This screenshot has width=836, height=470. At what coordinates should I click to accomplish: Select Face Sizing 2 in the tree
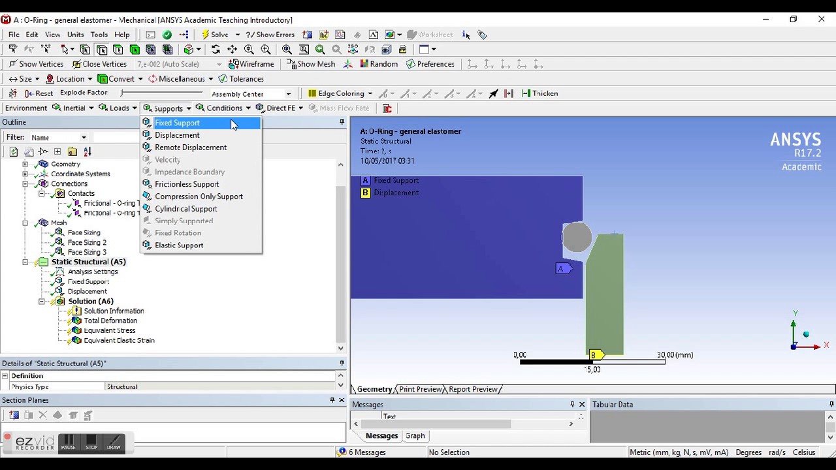(x=87, y=243)
